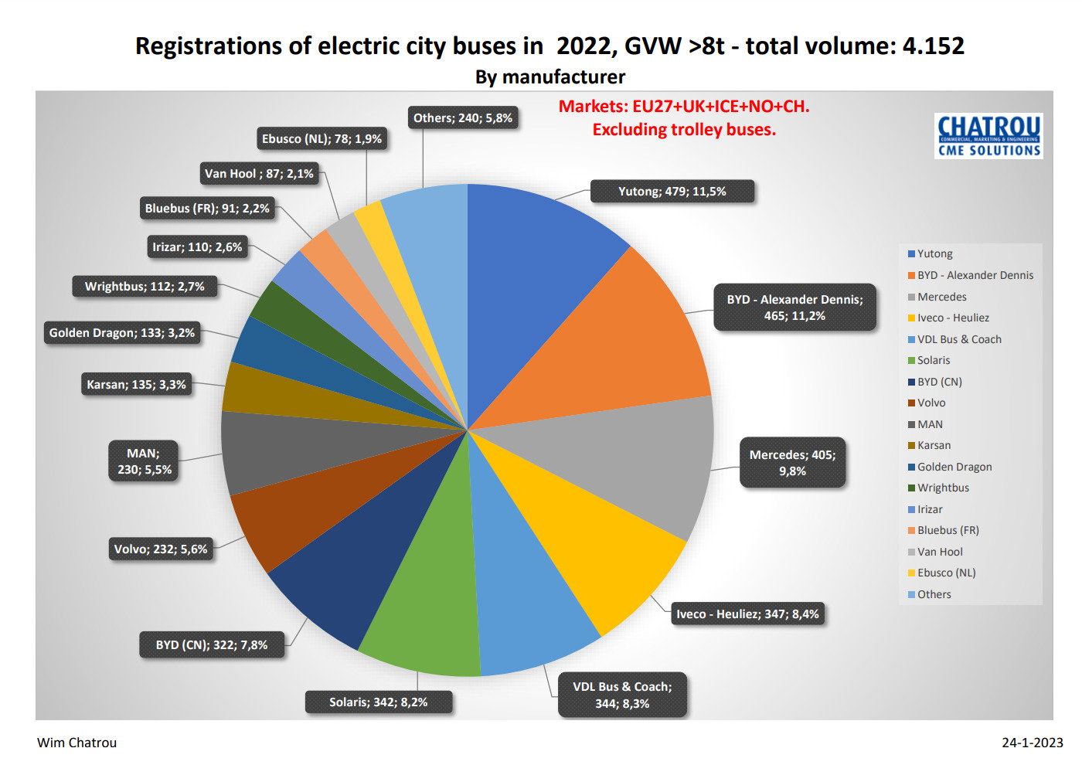Screen dimensions: 1082x765
Task: Click the Yutong; 479; 11,5% data label
Action: [x=672, y=192]
